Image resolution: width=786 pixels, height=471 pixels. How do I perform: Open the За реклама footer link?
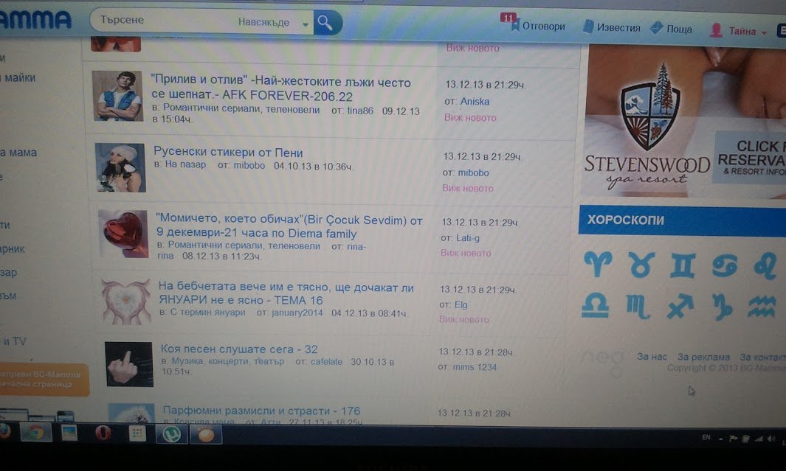pos(703,357)
